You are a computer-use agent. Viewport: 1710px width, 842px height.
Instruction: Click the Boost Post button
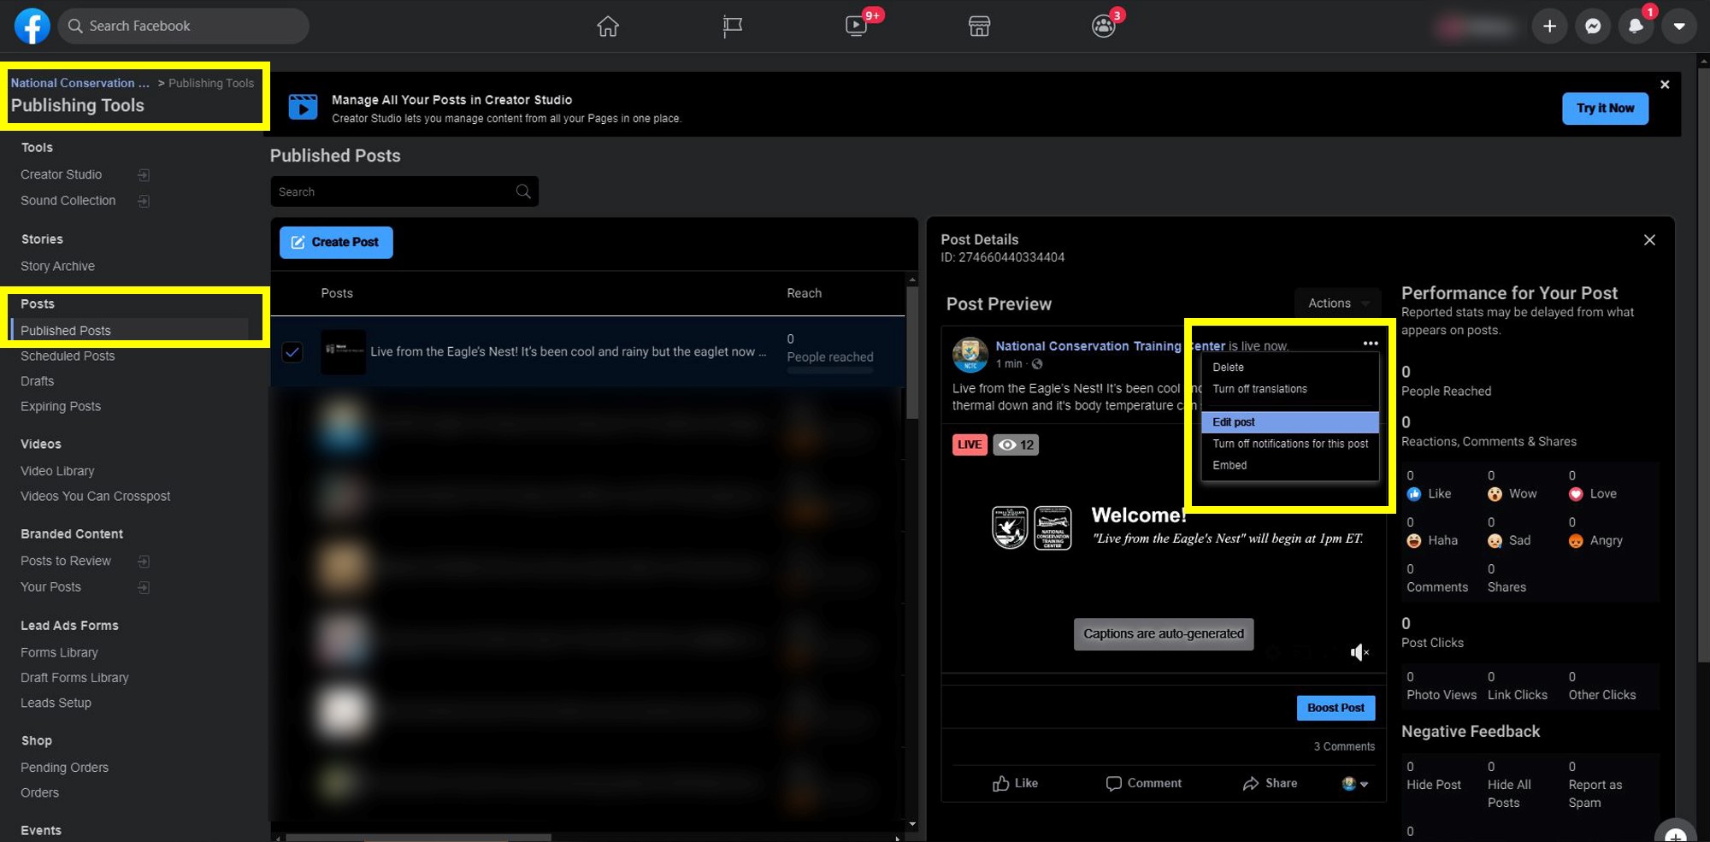[1336, 708]
